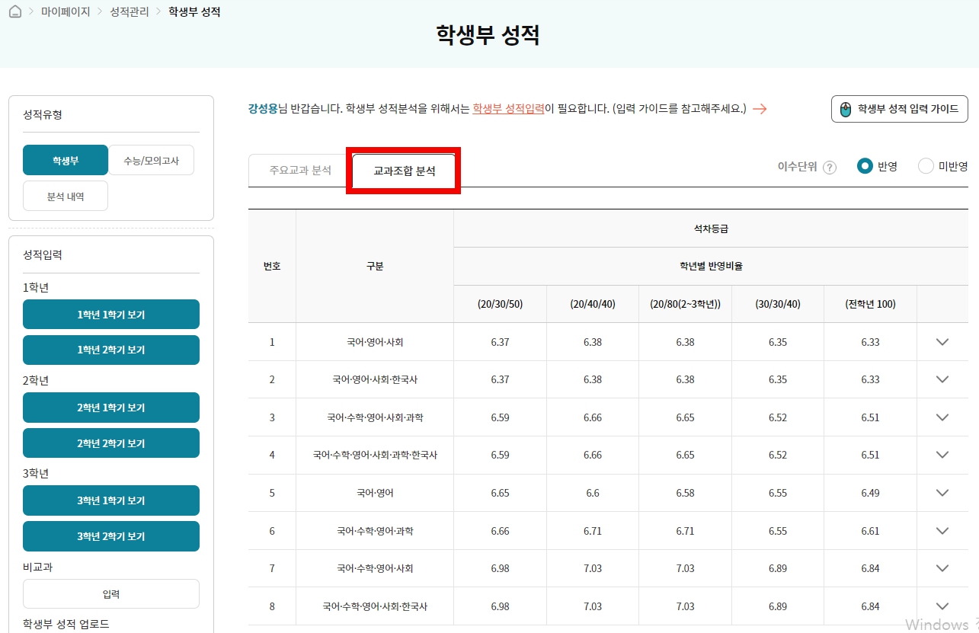The image size is (979, 633).
Task: Click the (20/40/40) column header
Action: pos(593,304)
